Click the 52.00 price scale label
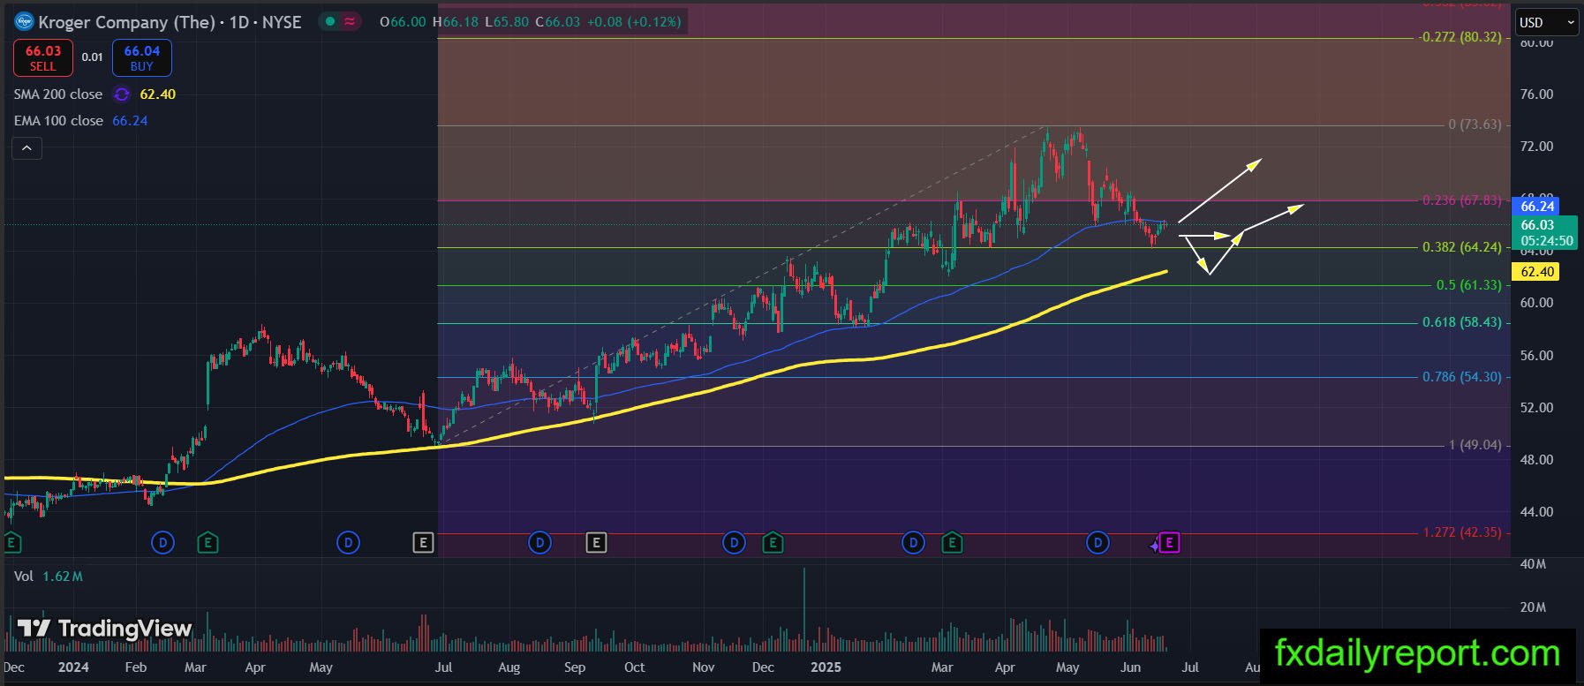Image resolution: width=1584 pixels, height=686 pixels. pyautogui.click(x=1537, y=408)
